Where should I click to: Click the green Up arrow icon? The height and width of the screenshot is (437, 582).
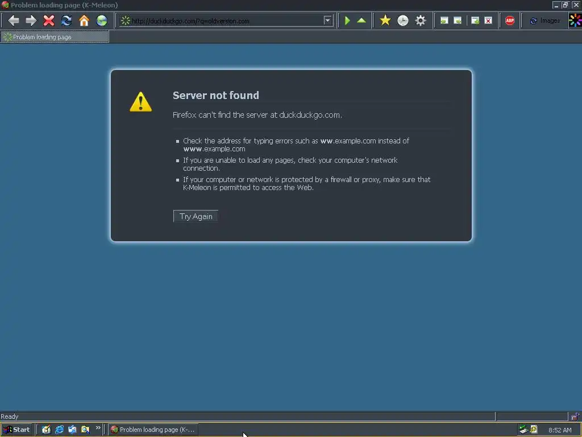coord(361,20)
